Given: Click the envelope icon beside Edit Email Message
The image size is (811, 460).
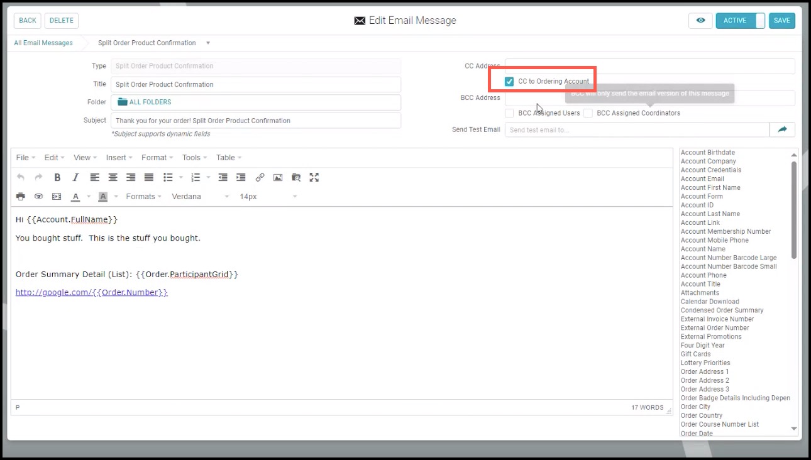Looking at the screenshot, I should (x=360, y=21).
